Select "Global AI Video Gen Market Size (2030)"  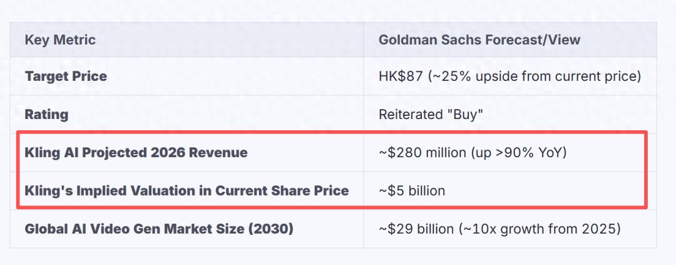pos(159,228)
